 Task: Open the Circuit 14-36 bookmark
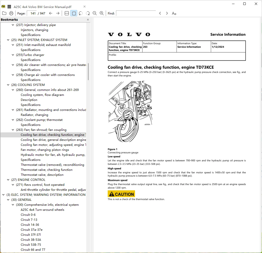coord(30,225)
